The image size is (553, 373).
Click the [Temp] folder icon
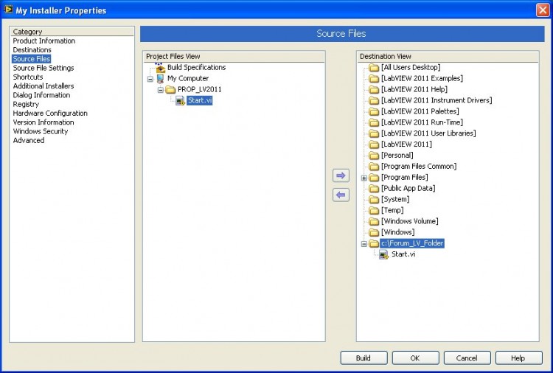(x=374, y=211)
